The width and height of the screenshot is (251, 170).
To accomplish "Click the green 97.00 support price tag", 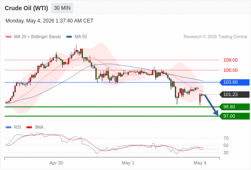I will point(234,116).
